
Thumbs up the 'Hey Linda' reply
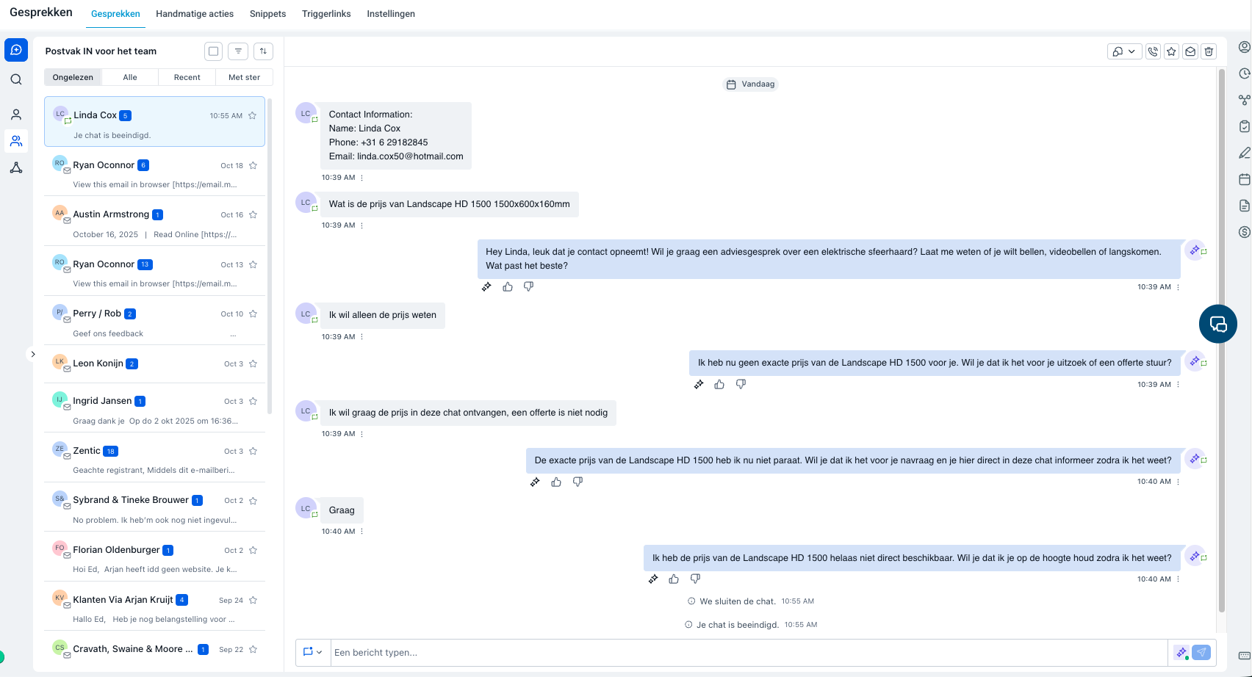tap(508, 287)
